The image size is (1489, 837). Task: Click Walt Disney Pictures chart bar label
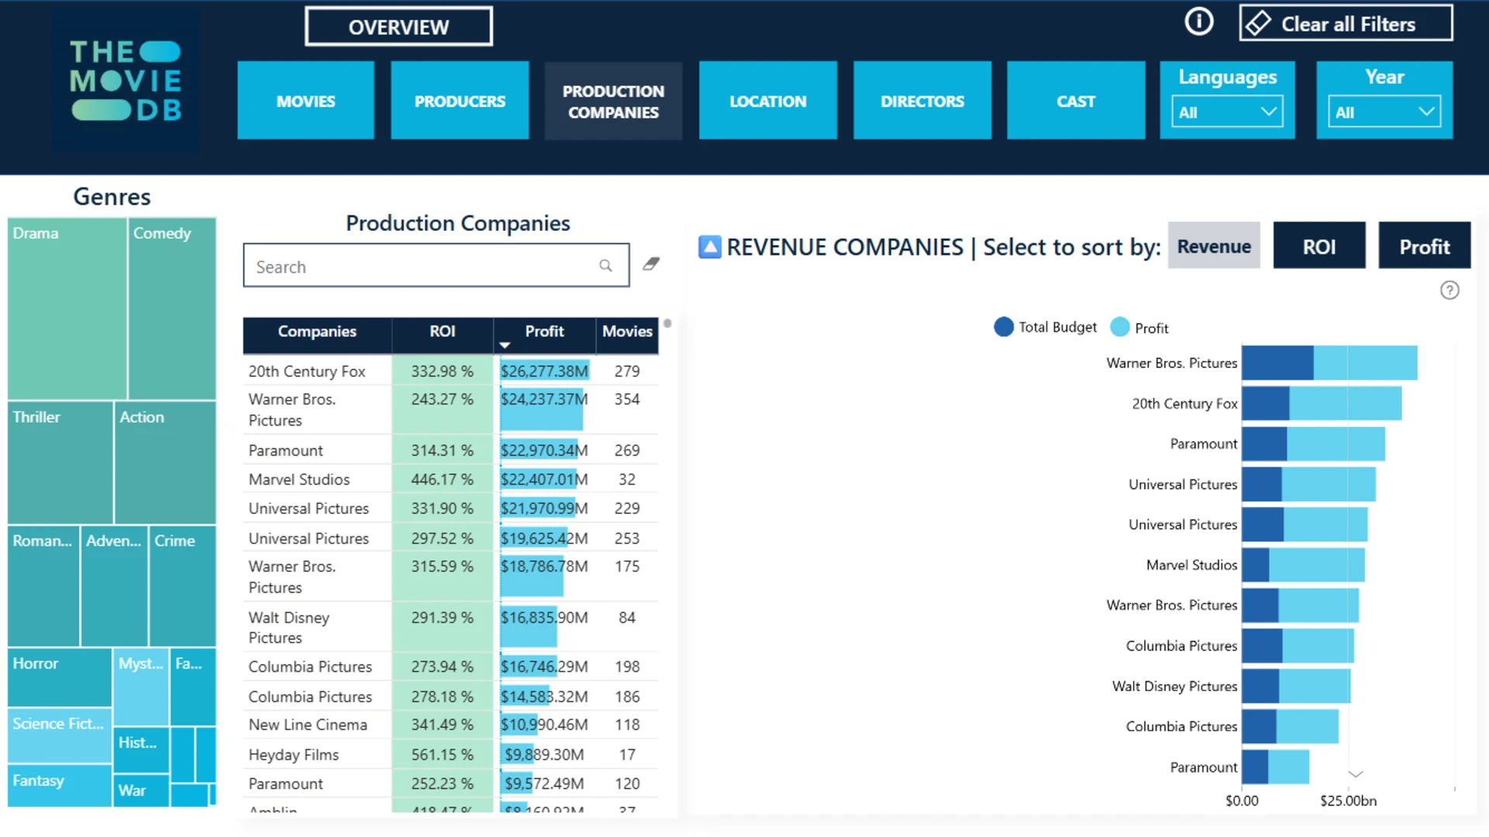coord(1174,686)
